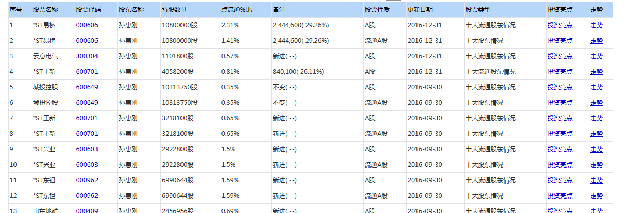Image resolution: width=625 pixels, height=213 pixels.
Task: Open stock code 000962 link in row 12
Action: [87, 195]
